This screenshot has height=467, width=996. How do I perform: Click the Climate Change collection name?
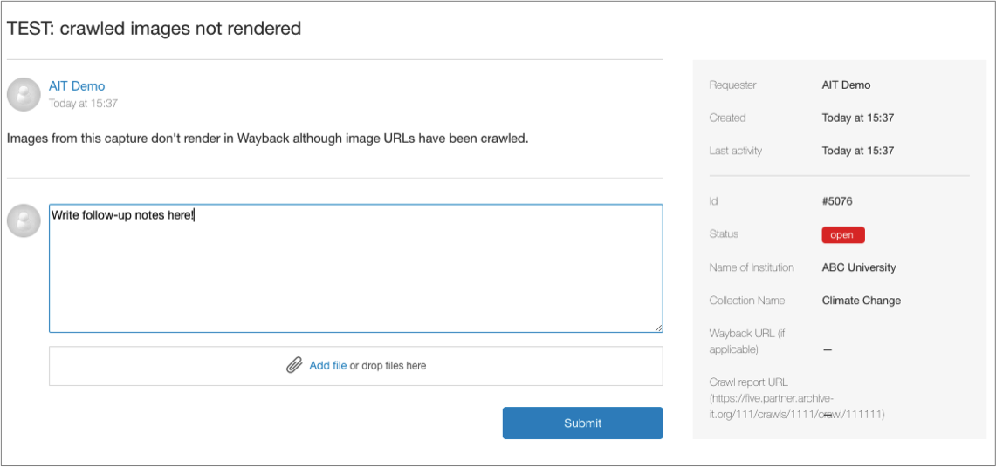point(862,301)
